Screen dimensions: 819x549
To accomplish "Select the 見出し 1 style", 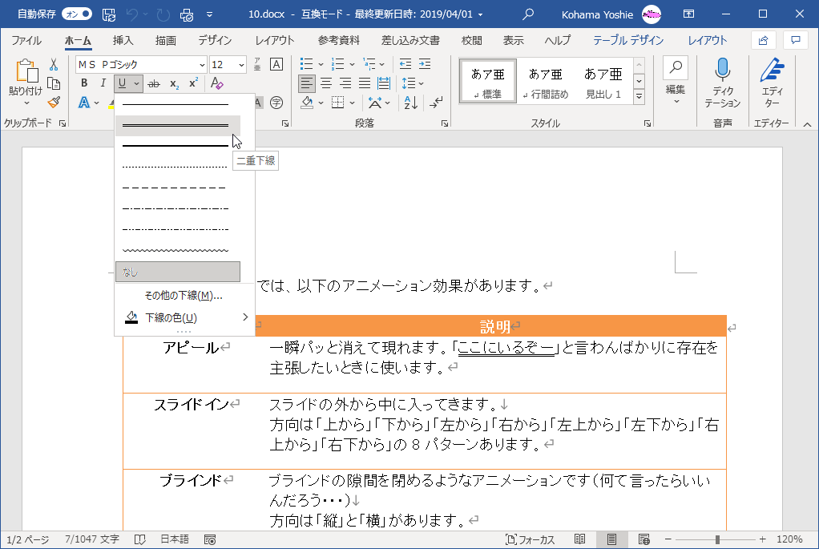I will [x=603, y=81].
